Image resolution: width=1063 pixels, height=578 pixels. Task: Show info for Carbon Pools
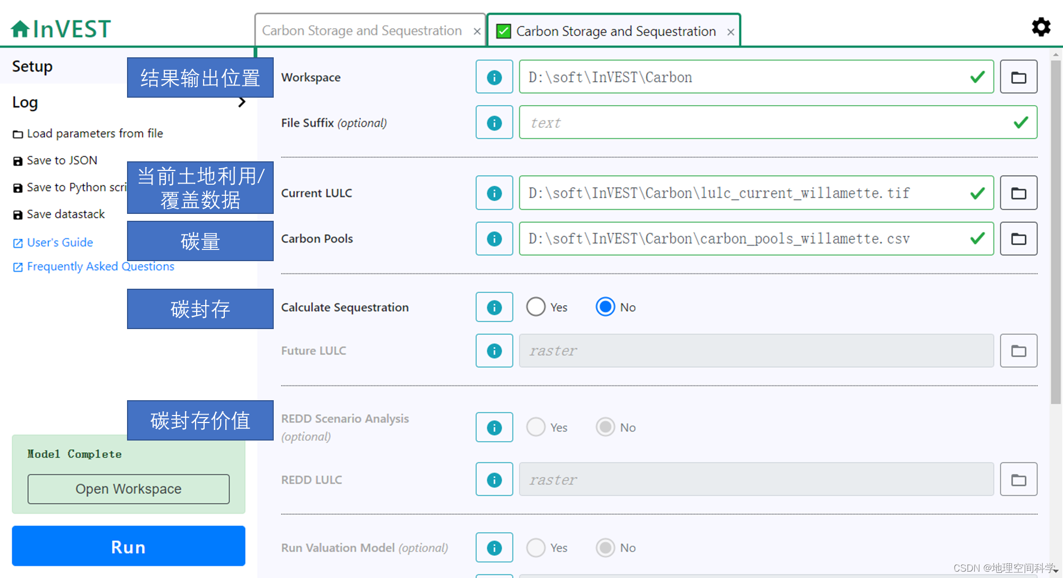(x=494, y=239)
